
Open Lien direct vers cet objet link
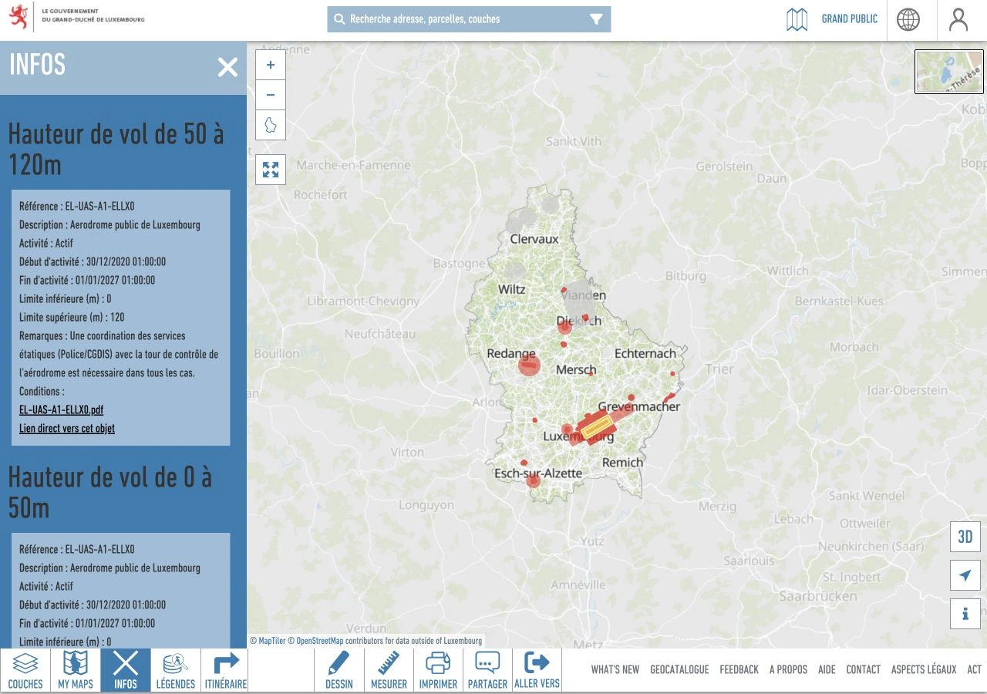67,429
